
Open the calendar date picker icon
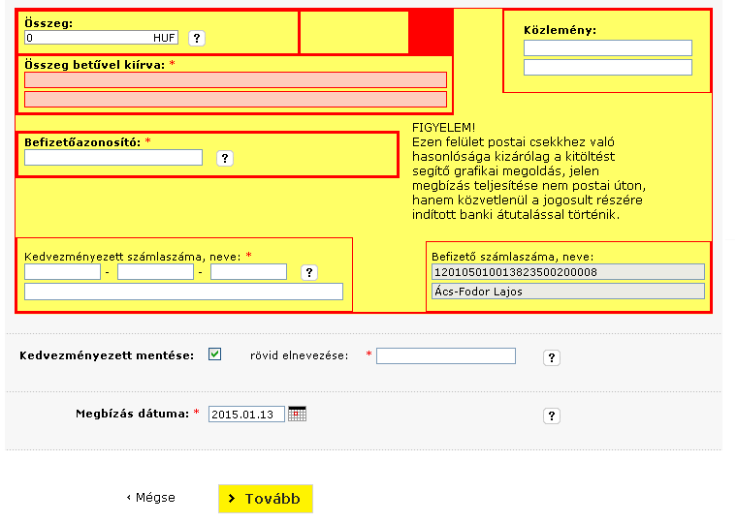(x=297, y=415)
